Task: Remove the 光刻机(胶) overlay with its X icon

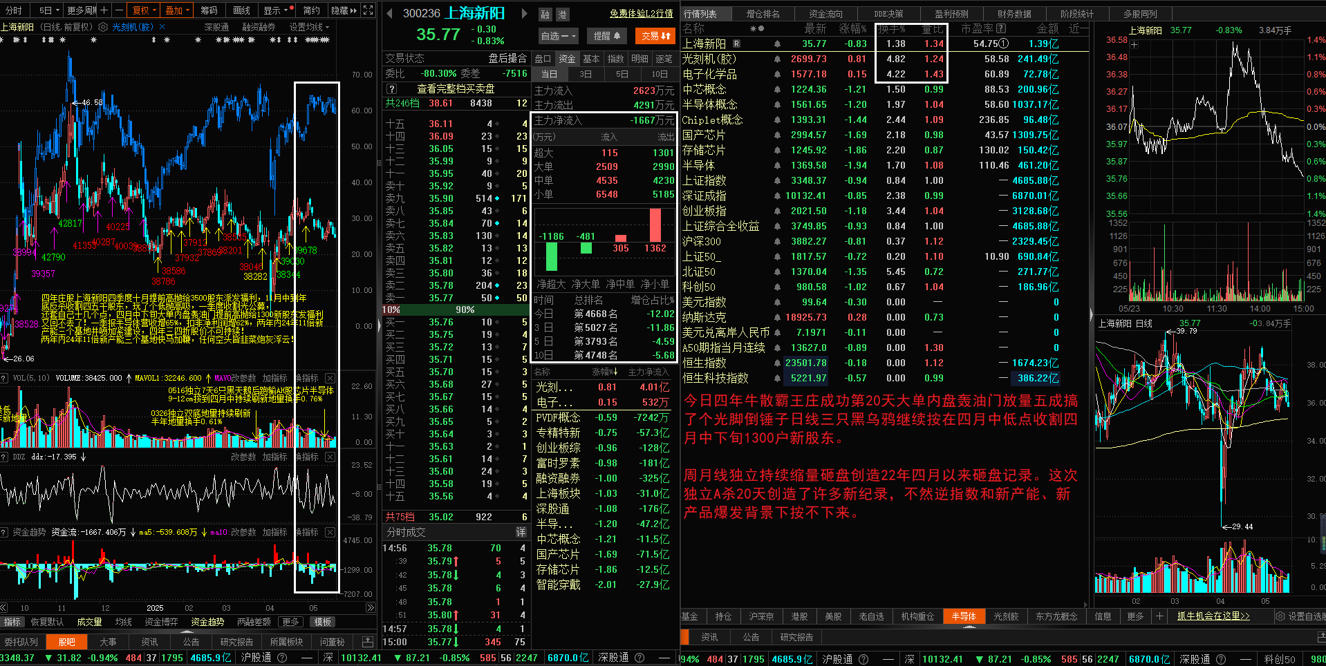Action: 162,27
